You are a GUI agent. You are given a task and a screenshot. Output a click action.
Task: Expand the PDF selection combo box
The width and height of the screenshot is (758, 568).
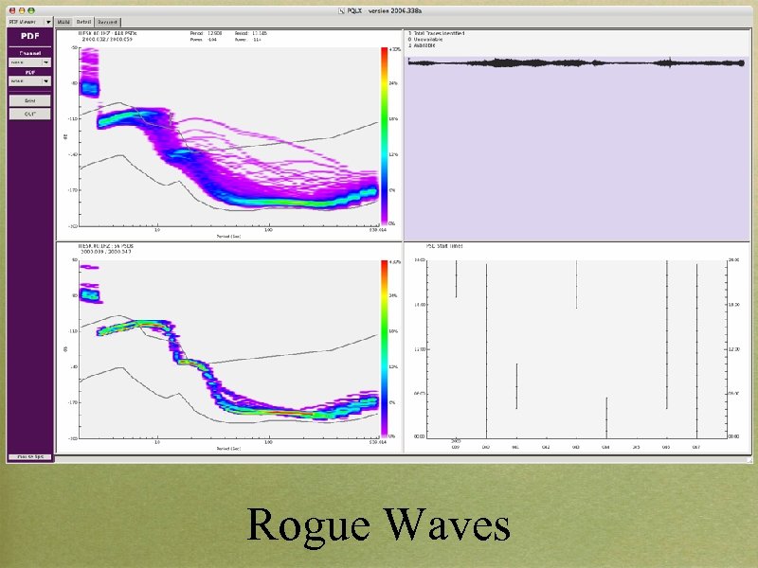[28, 80]
